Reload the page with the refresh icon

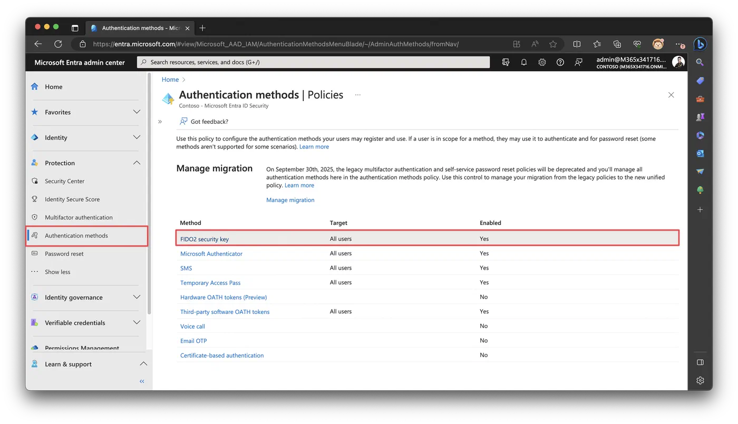tap(58, 44)
